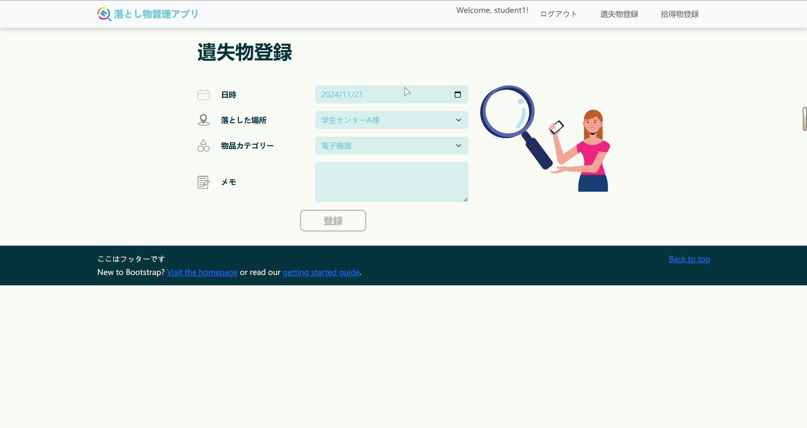Click the shapes icon for 物品カテゴリー
The image size is (807, 428).
tap(203, 146)
